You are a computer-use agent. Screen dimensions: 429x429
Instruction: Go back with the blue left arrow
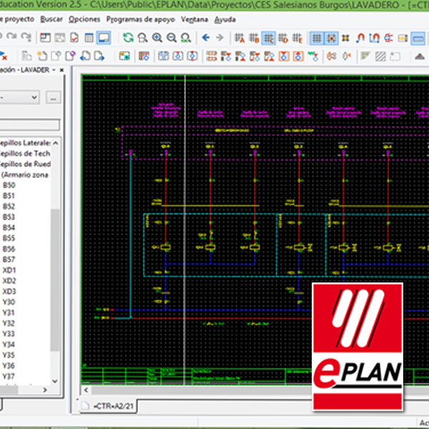[x=206, y=37]
